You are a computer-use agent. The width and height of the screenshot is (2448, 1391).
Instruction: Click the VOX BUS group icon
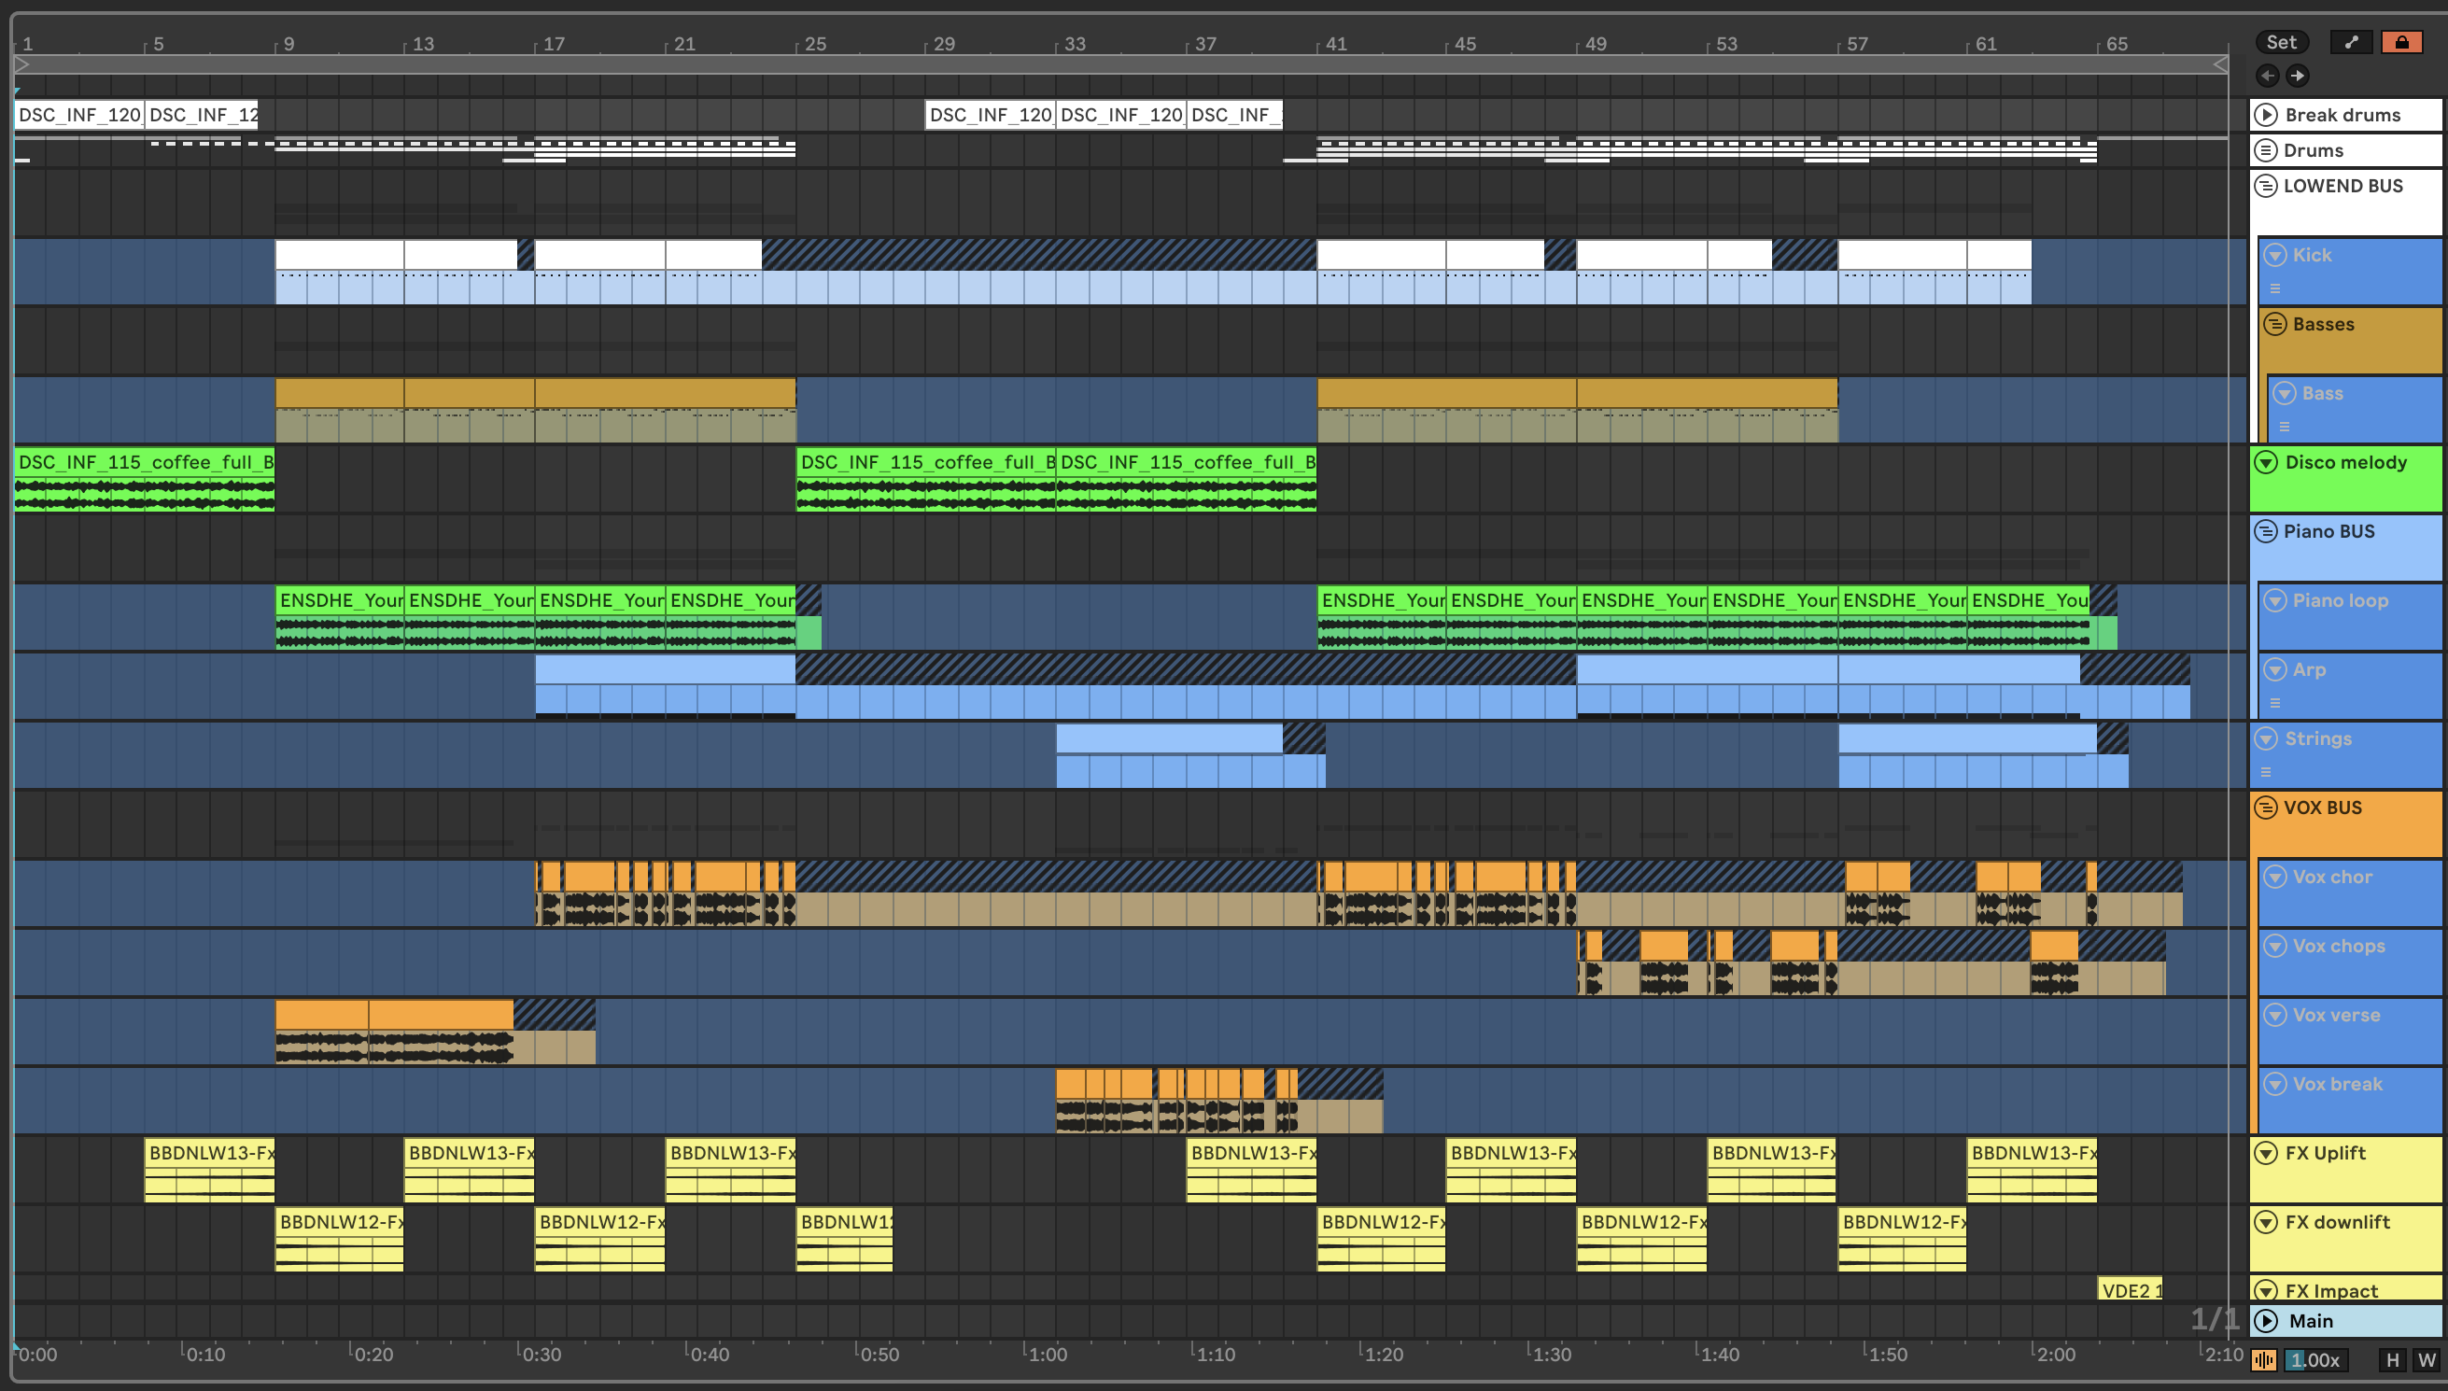[x=2265, y=808]
